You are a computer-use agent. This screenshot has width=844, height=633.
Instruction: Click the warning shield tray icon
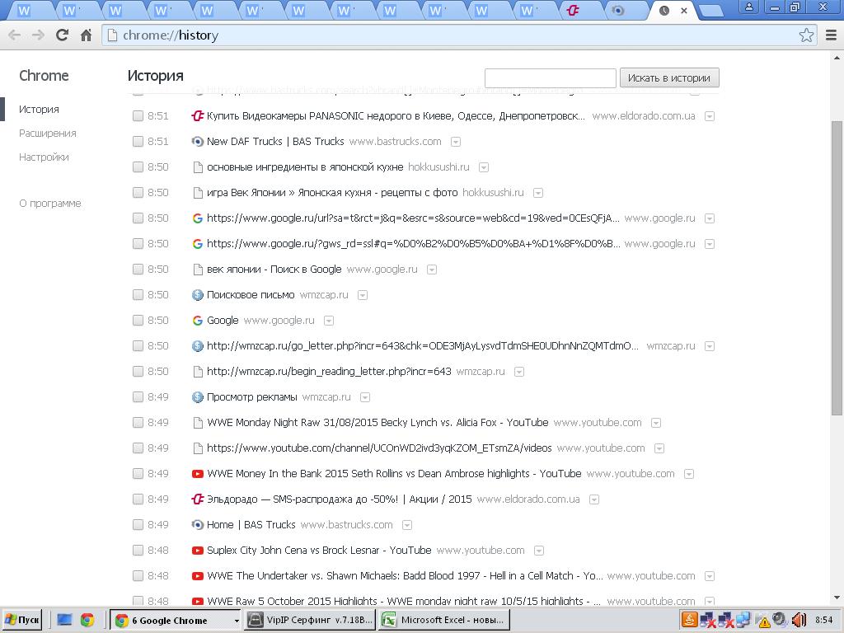(764, 621)
